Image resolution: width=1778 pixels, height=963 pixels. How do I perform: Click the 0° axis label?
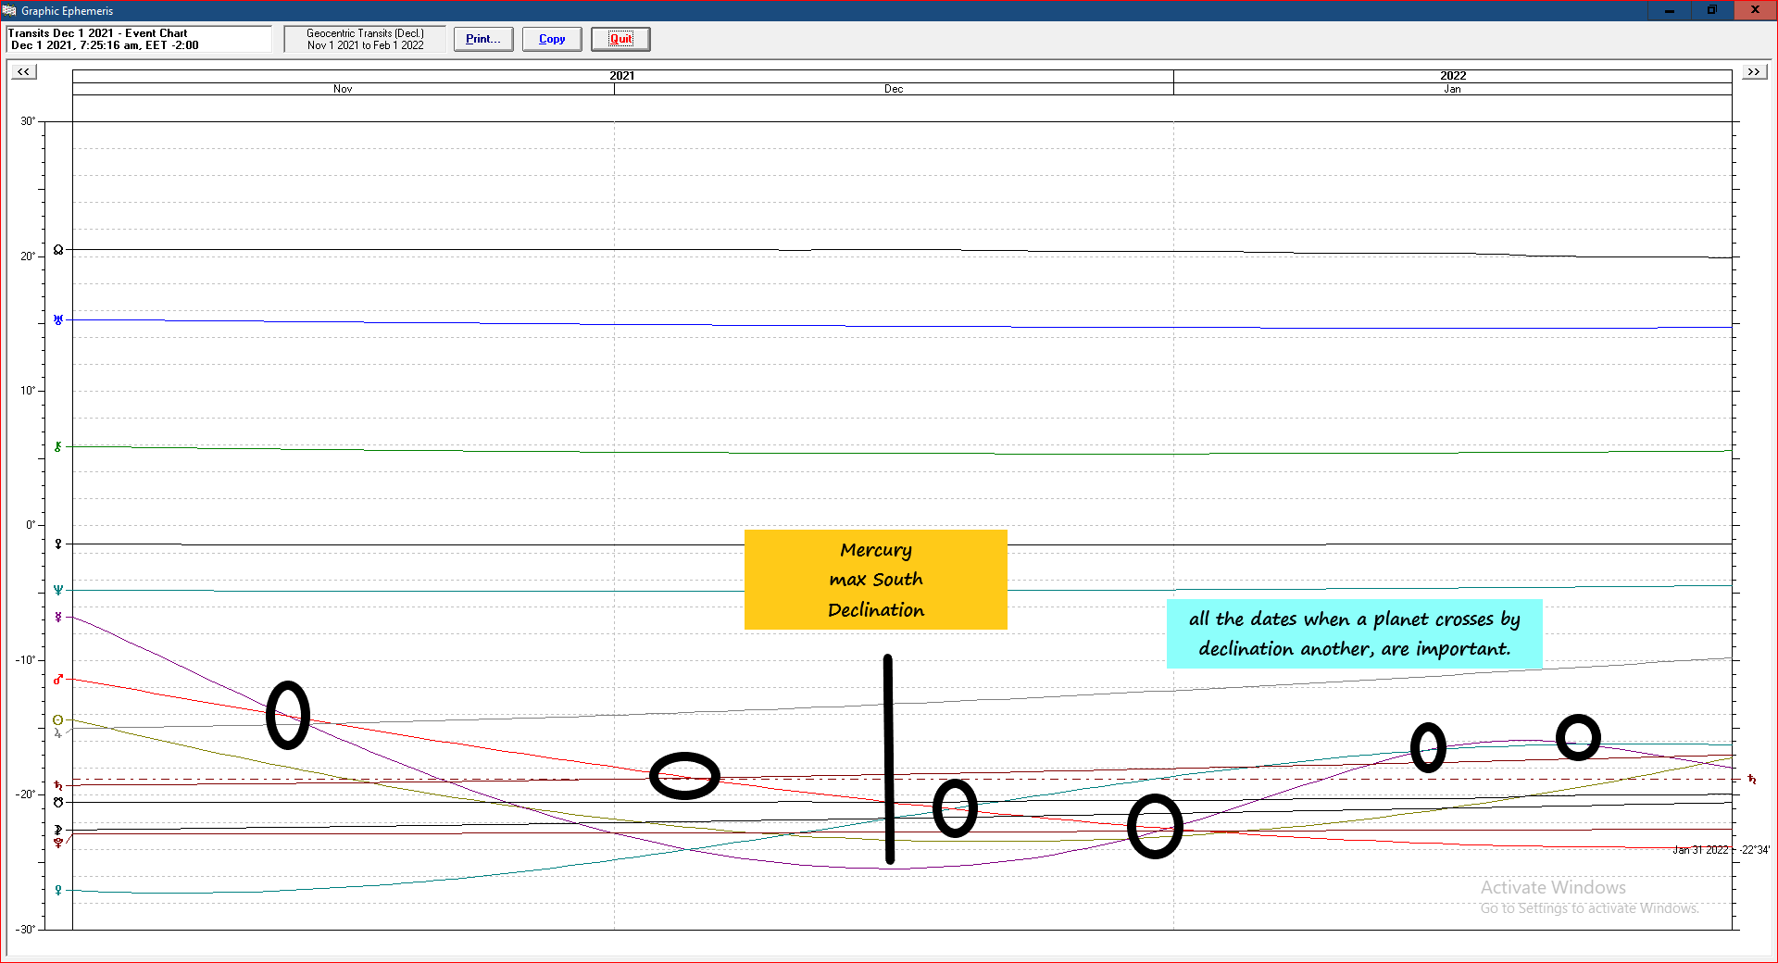click(31, 525)
